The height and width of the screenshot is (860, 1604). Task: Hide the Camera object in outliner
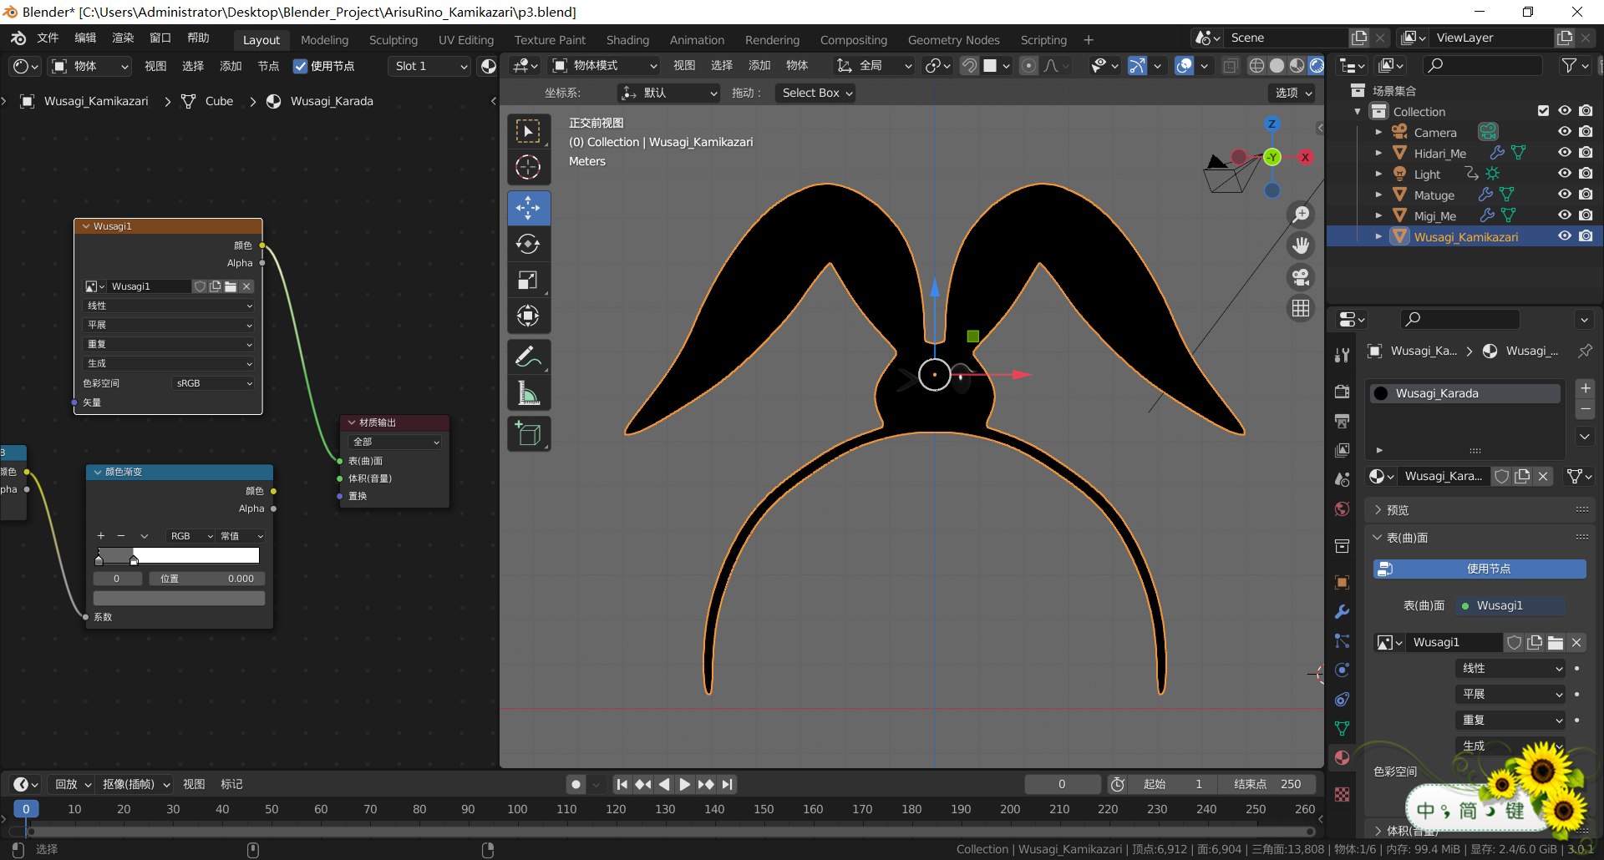pos(1564,132)
